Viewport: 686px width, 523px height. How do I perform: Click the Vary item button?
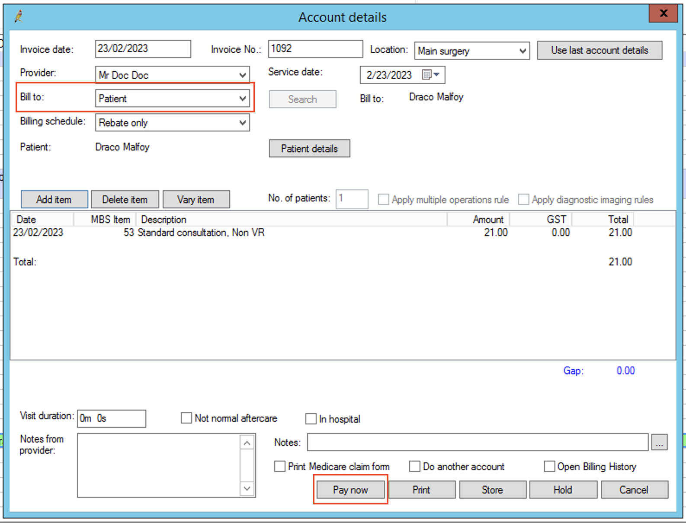[x=196, y=199]
